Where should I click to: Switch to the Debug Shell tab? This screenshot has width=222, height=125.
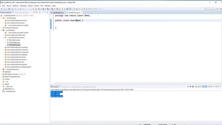point(76,87)
